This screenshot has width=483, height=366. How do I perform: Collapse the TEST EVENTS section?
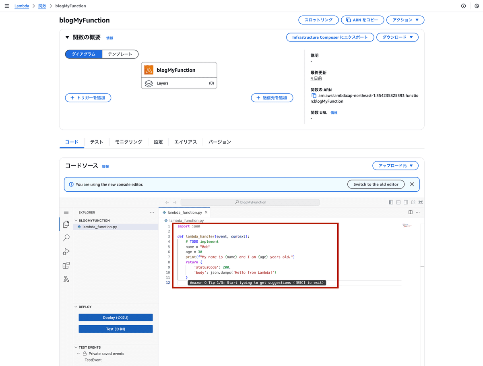click(76, 347)
